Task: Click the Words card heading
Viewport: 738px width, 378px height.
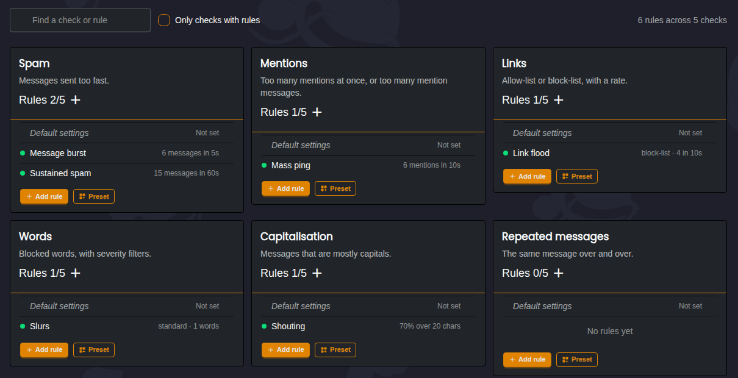Action: [35, 237]
